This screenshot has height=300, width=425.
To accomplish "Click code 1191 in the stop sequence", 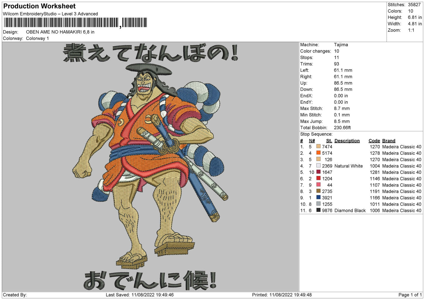I will (x=375, y=191).
